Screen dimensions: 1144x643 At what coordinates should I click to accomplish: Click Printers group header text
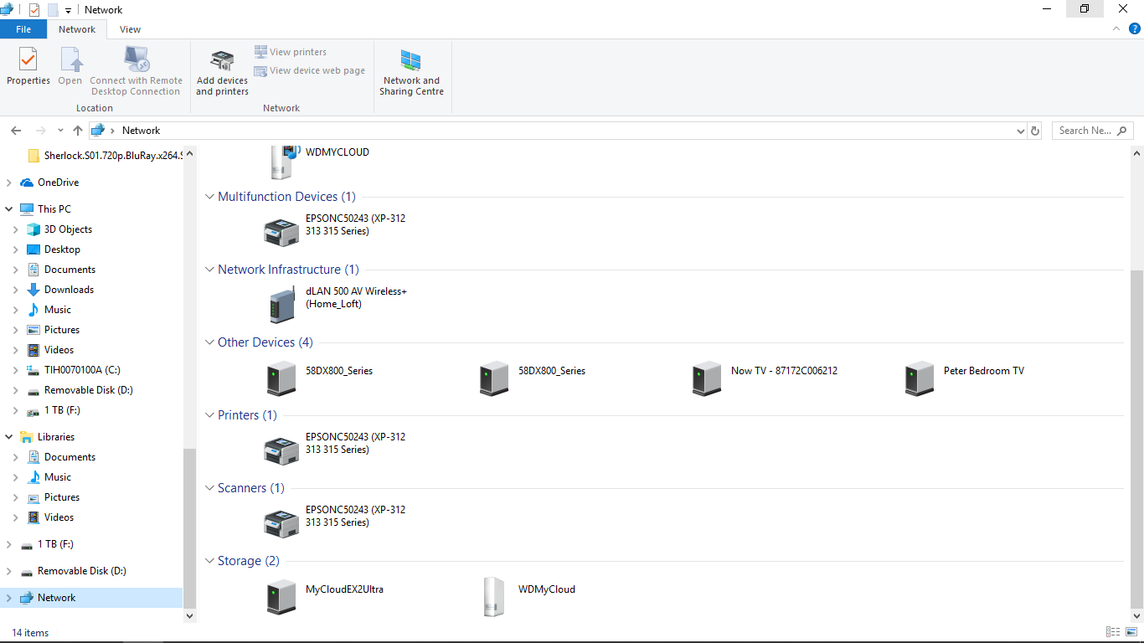pos(247,415)
